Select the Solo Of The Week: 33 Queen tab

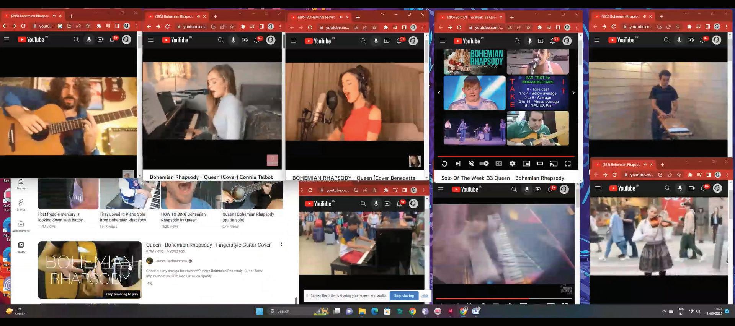(472, 17)
